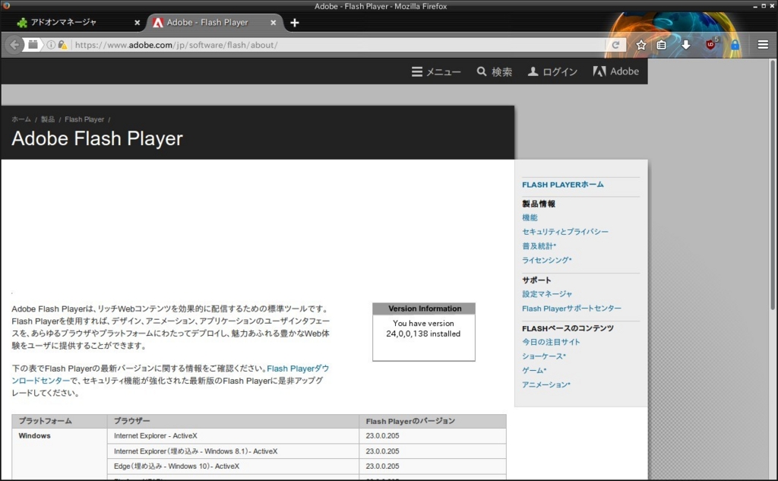Go to 製品 breadcrumb link
Screen dimensions: 778x481
pos(48,119)
